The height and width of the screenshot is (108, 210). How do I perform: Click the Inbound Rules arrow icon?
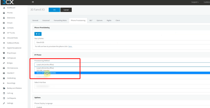tap(4, 38)
